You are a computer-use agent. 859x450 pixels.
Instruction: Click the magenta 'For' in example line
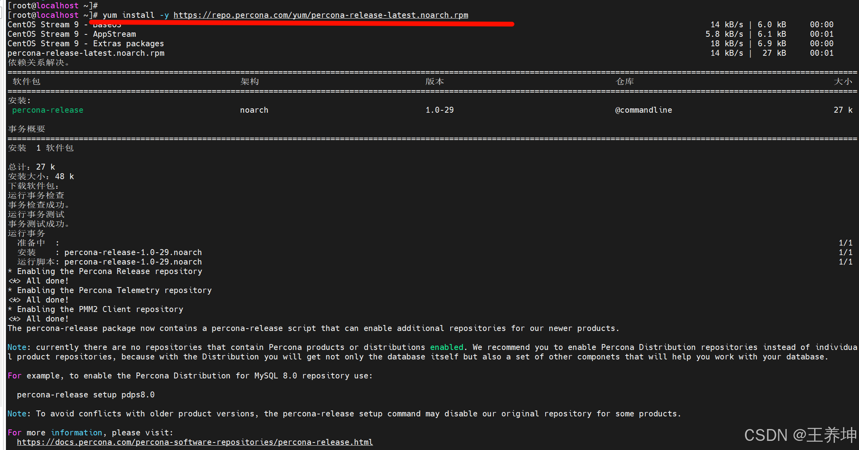tap(14, 376)
